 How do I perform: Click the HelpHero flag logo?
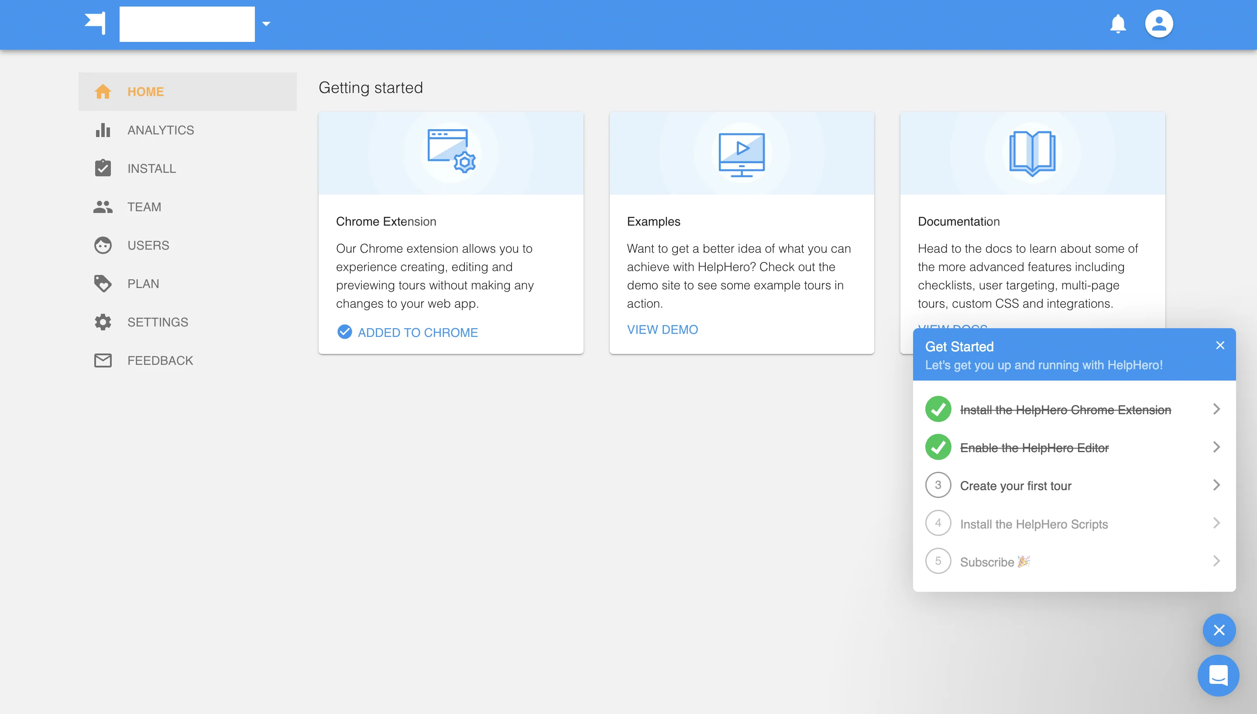coord(95,23)
